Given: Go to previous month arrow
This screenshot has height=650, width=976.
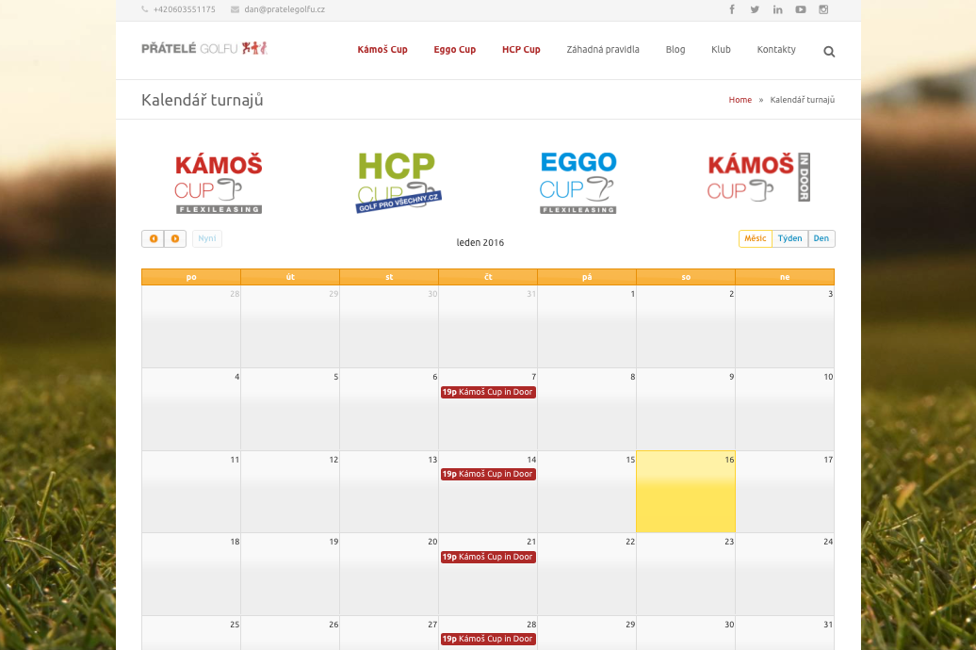Looking at the screenshot, I should click(x=154, y=238).
